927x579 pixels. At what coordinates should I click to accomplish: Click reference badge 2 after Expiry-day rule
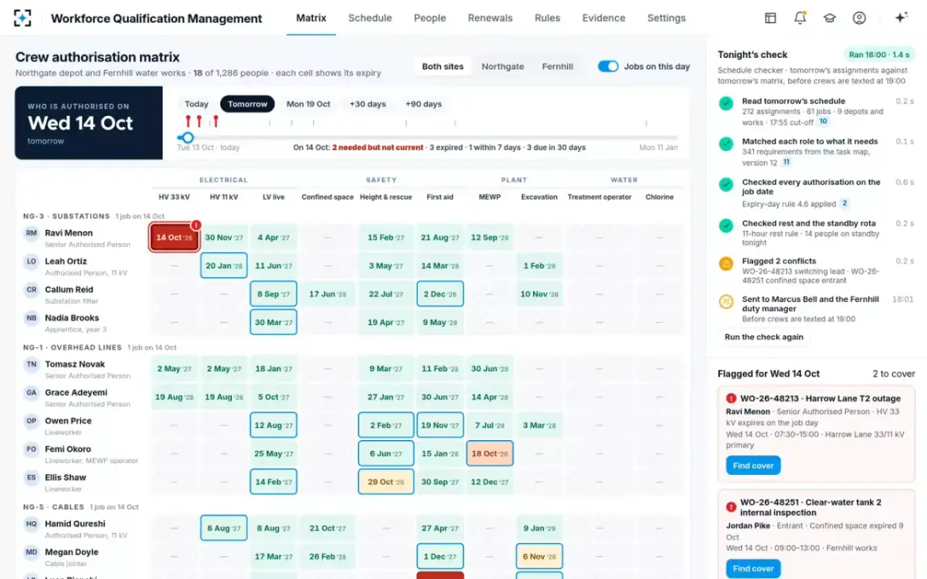click(844, 204)
